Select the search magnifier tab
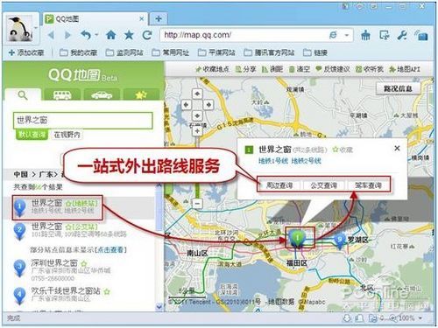Image resolution: width=438 pixels, height=328 pixels. (23, 95)
